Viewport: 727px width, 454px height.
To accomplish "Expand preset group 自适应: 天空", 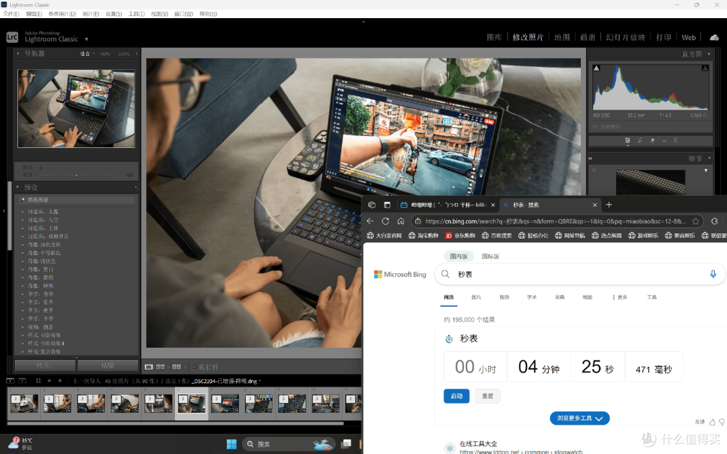I will pyautogui.click(x=22, y=220).
